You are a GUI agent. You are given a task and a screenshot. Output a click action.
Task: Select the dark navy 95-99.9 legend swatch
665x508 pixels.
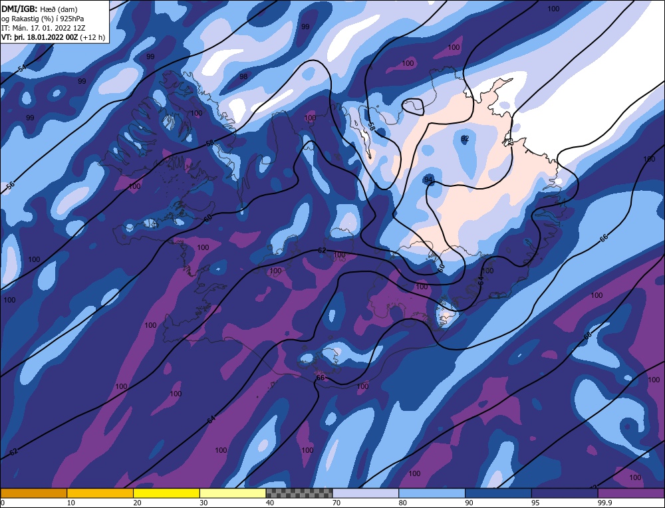(x=565, y=493)
